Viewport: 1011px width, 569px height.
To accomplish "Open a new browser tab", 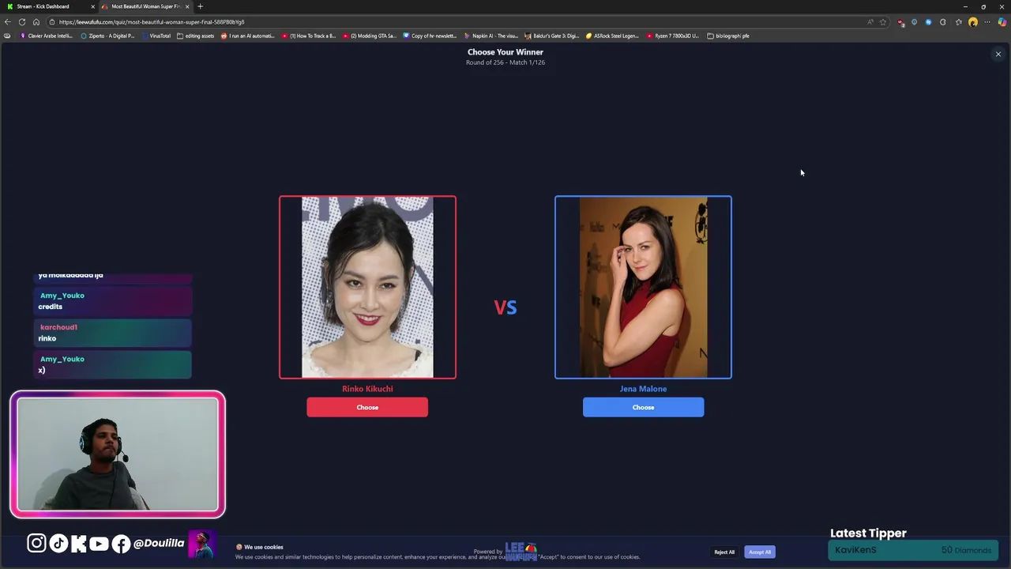I will [x=200, y=6].
